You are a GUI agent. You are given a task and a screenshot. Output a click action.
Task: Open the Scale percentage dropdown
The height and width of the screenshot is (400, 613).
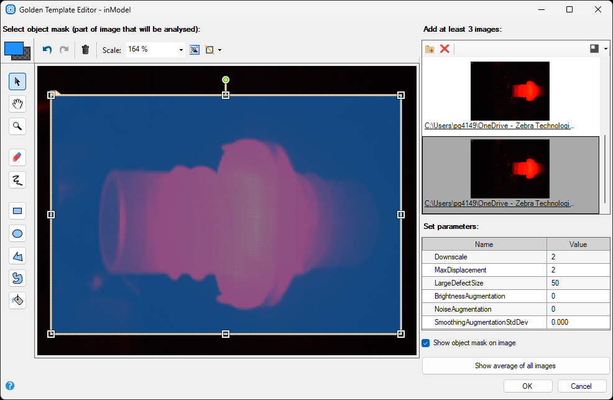pyautogui.click(x=181, y=50)
